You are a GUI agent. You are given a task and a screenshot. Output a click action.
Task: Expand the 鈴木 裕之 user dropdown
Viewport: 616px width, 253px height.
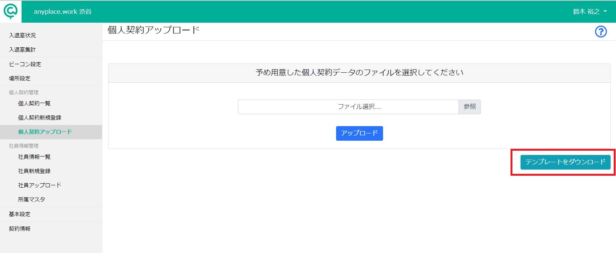click(589, 12)
